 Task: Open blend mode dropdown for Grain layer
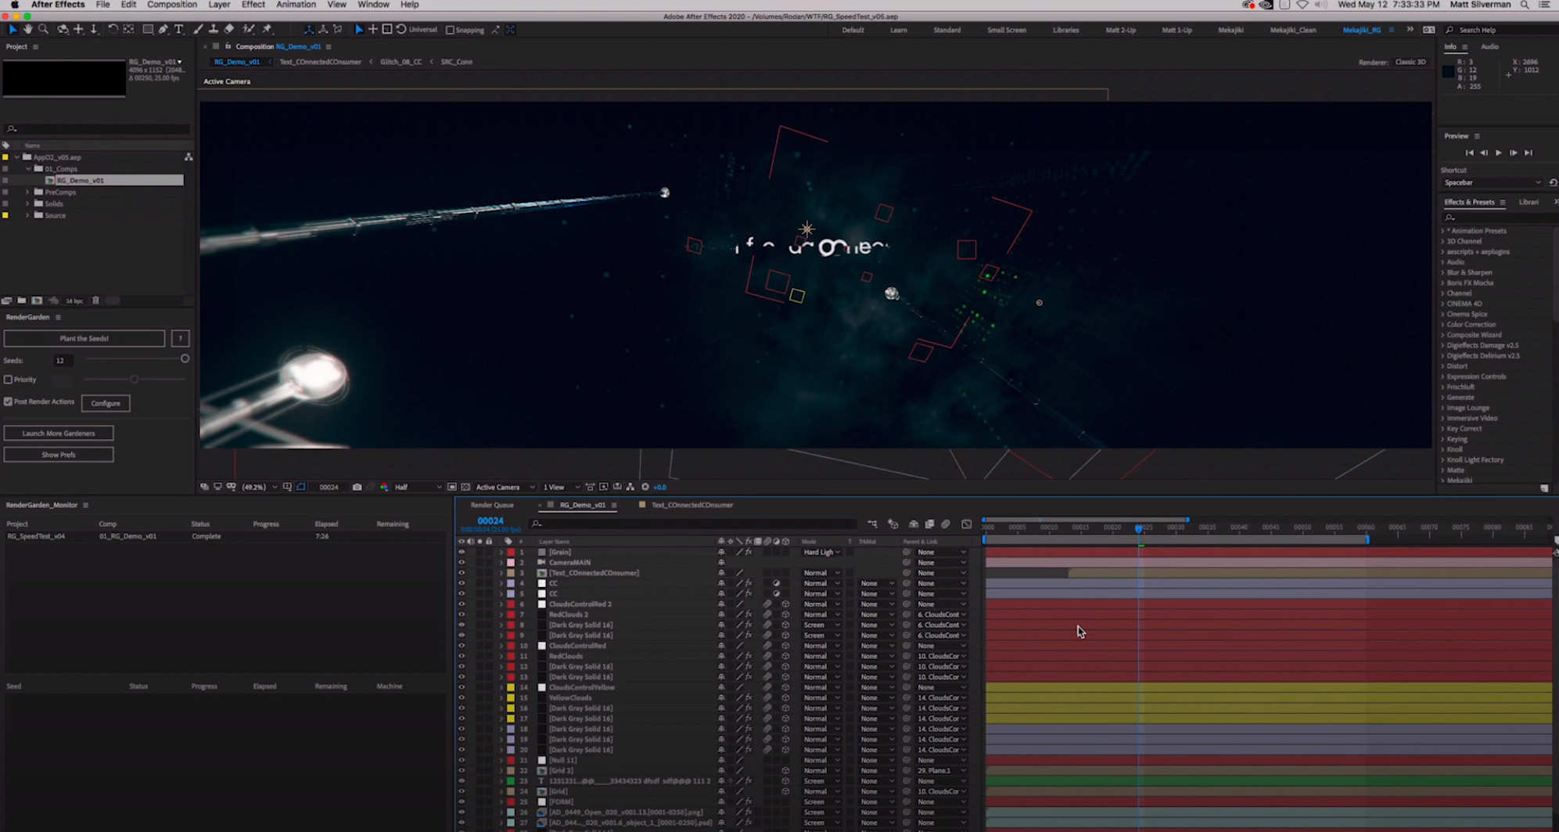821,552
